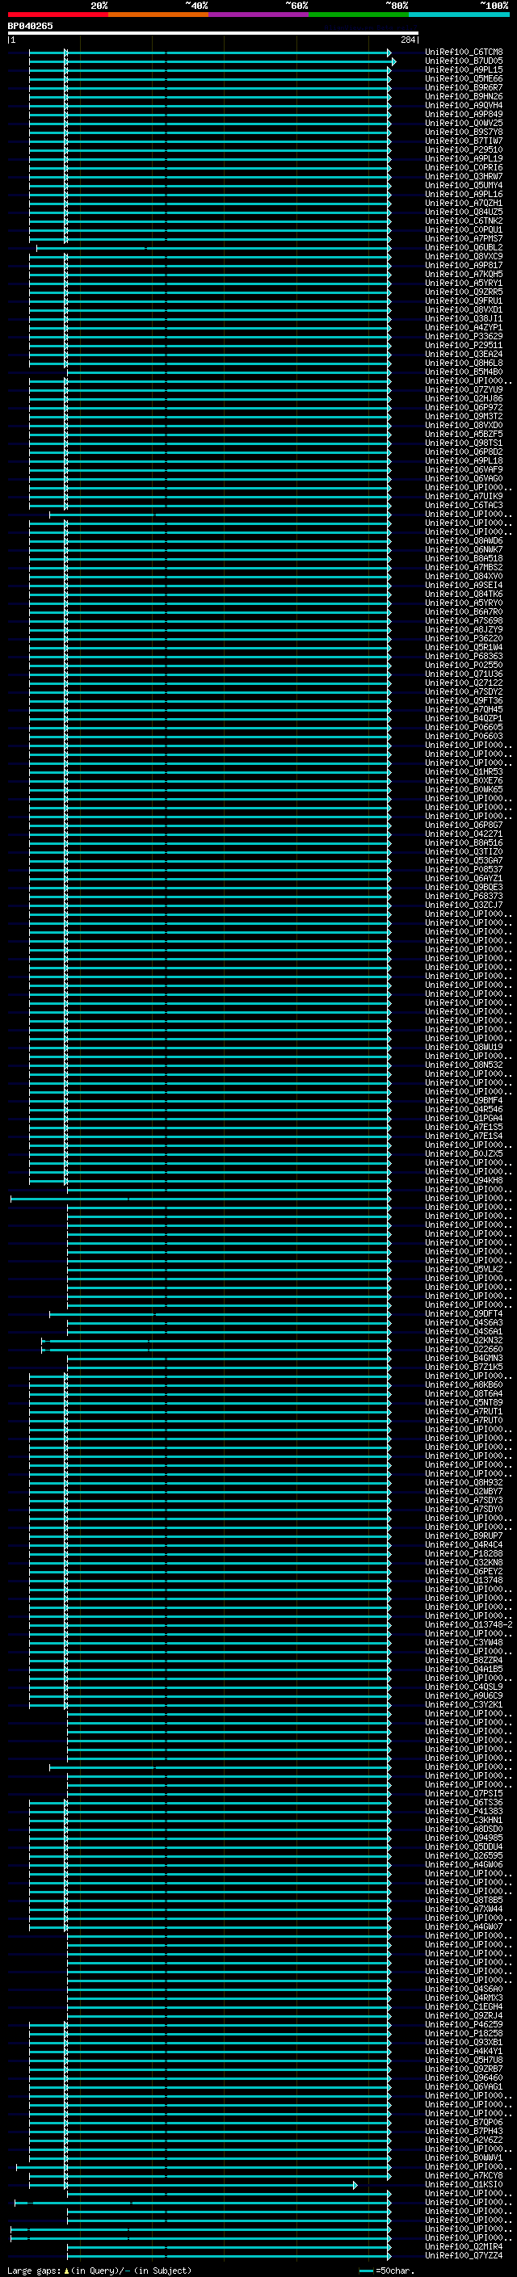
Task: Open hit UniRef100_Q96460
Action: pyautogui.click(x=464, y=2077)
